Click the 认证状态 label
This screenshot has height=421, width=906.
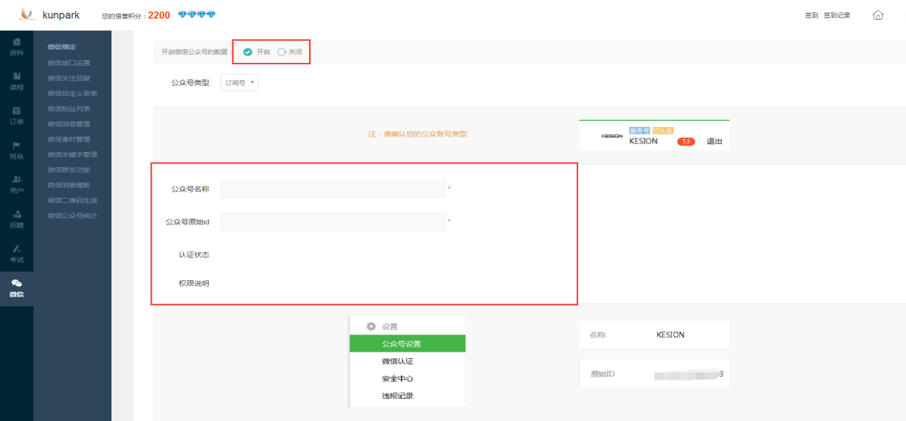pyautogui.click(x=194, y=254)
